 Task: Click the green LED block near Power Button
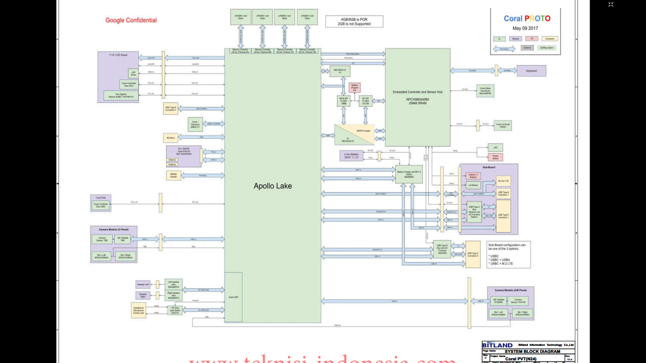pyautogui.click(x=495, y=147)
